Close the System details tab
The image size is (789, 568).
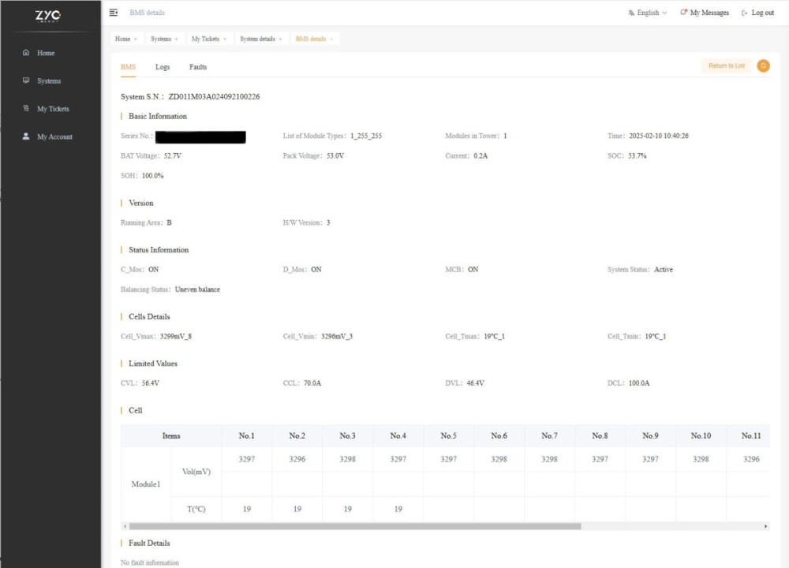coord(280,39)
